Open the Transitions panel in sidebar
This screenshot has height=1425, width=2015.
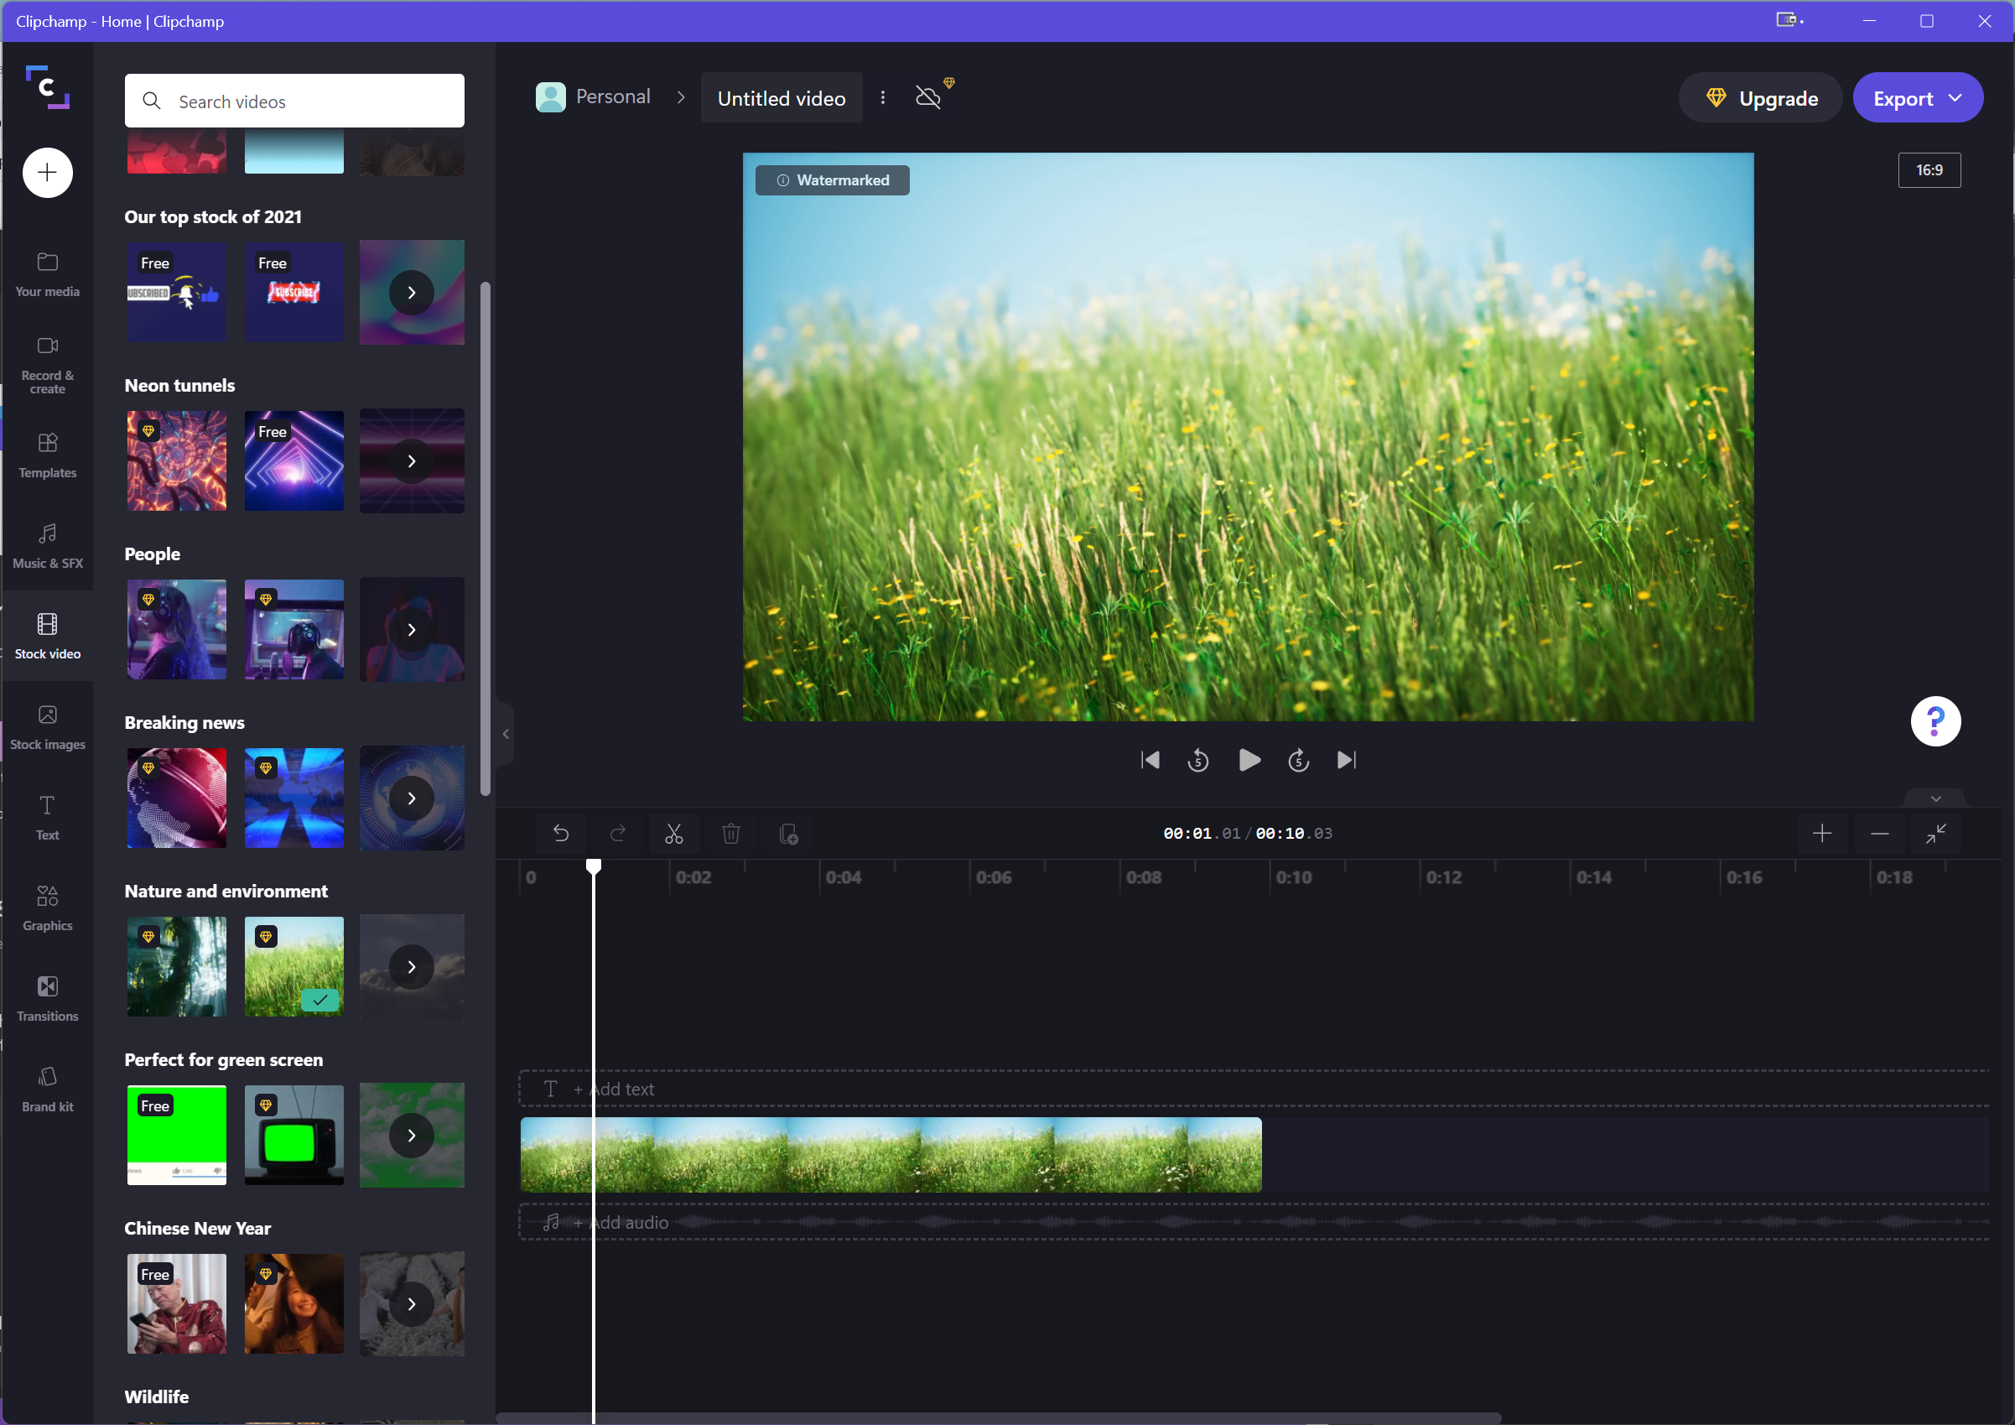click(48, 1000)
